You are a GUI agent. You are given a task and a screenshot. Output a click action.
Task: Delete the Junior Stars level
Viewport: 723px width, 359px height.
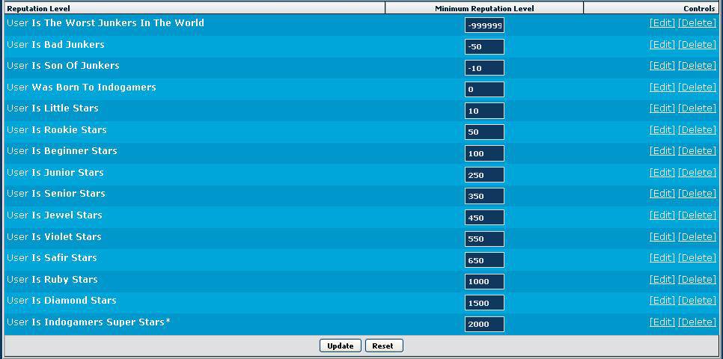[698, 172]
